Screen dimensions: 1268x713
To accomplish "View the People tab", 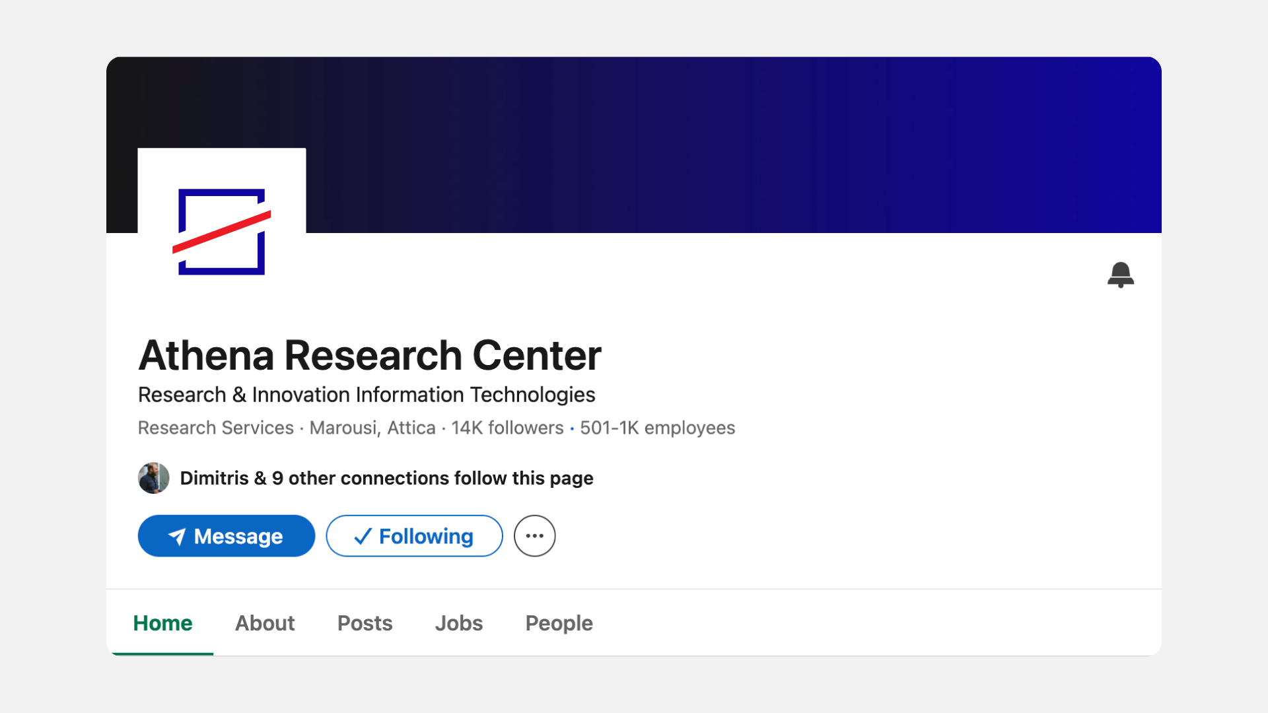I will pyautogui.click(x=559, y=623).
